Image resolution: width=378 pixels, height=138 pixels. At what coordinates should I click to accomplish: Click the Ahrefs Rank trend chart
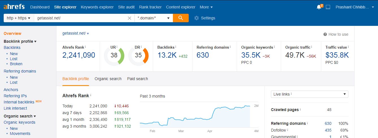(x=195, y=115)
